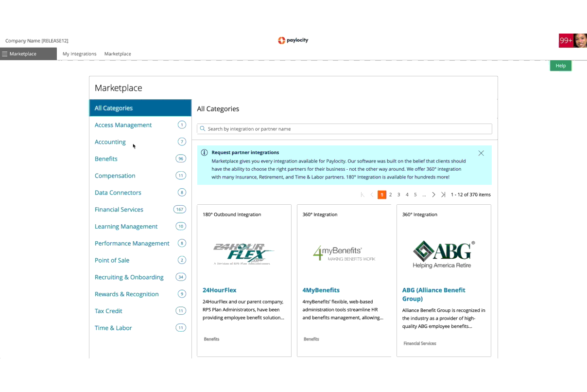Click the '1 - 12 of 370 items' text
Screen dimensions: 587x392
pyautogui.click(x=471, y=195)
